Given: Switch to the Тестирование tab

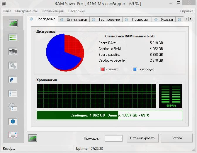Looking at the screenshot, I should (x=106, y=20).
